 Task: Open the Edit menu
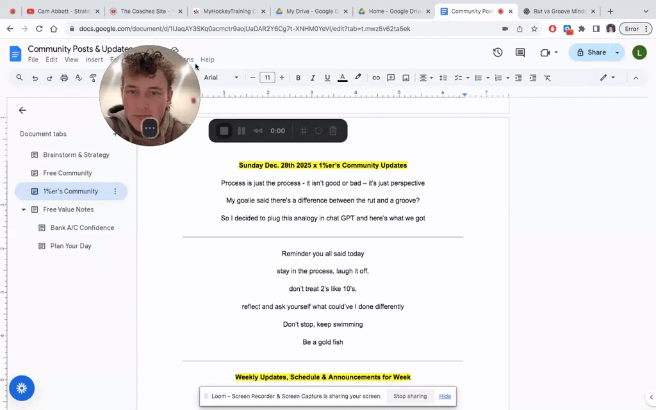tap(51, 60)
